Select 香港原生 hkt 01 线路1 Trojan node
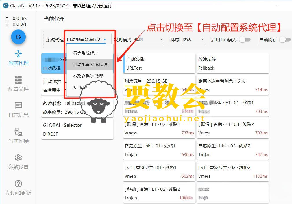Image resolution: width=292 pixels, height=204 pixels. pyautogui.click(x=159, y=150)
